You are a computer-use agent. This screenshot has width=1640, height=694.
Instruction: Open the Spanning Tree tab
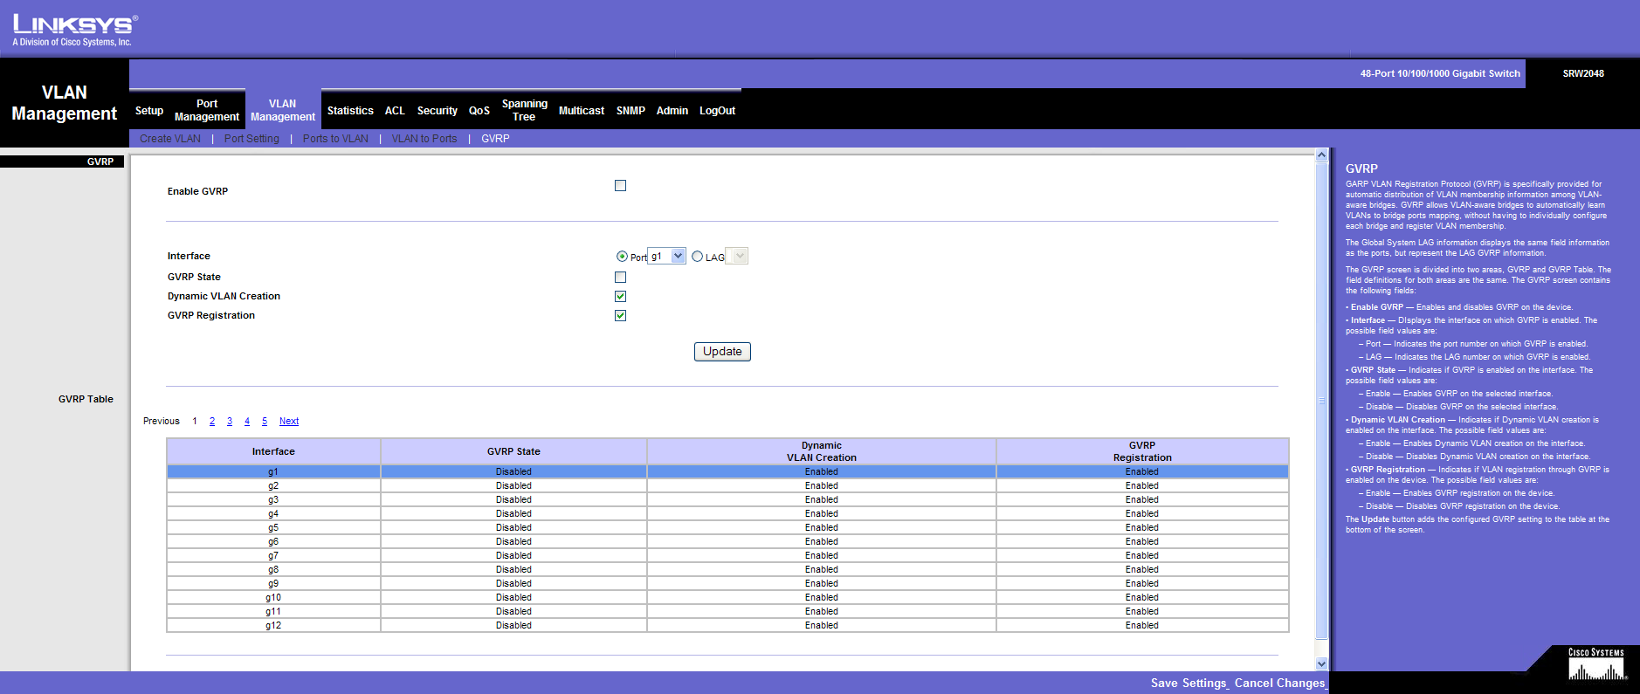(524, 110)
